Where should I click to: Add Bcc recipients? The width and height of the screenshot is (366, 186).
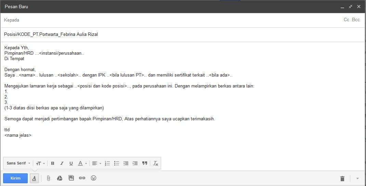pyautogui.click(x=356, y=20)
